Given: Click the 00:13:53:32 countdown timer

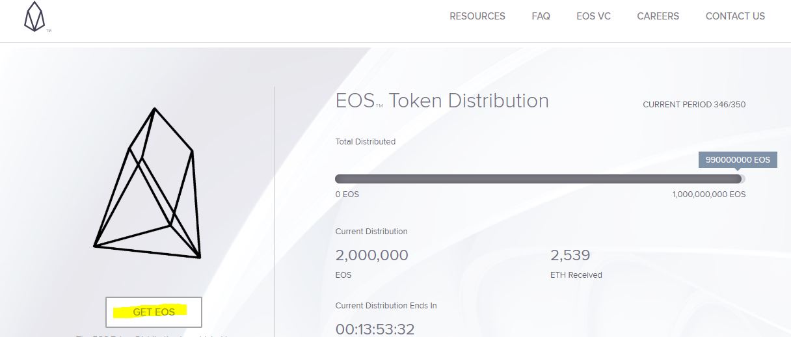Looking at the screenshot, I should point(375,329).
